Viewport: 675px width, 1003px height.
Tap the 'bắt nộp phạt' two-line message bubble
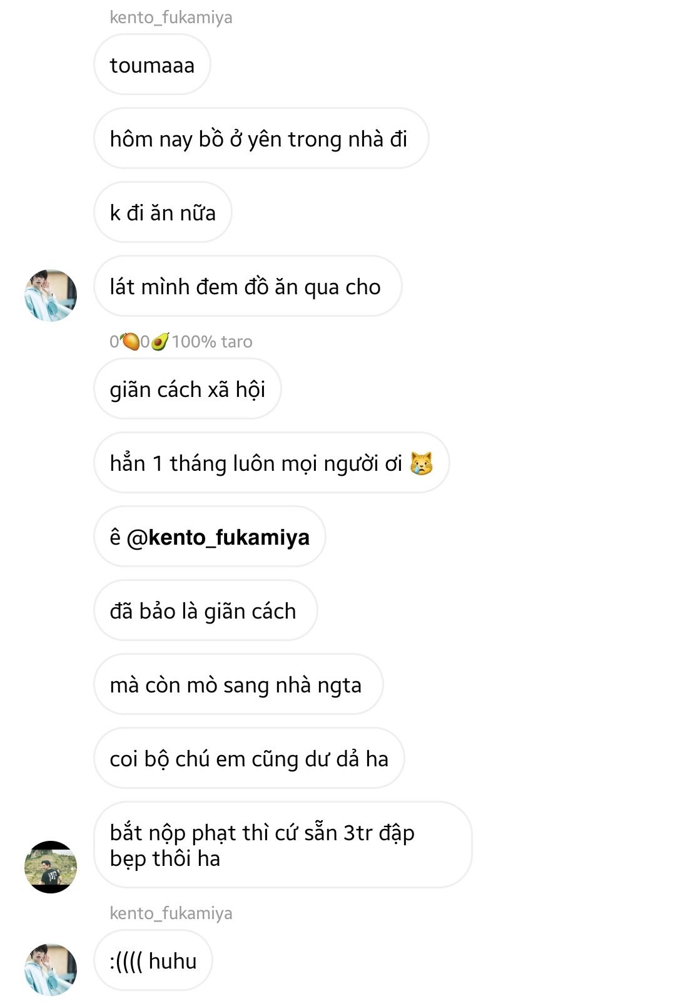[283, 845]
